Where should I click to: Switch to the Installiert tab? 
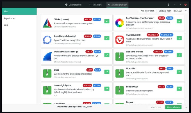point(95,5)
